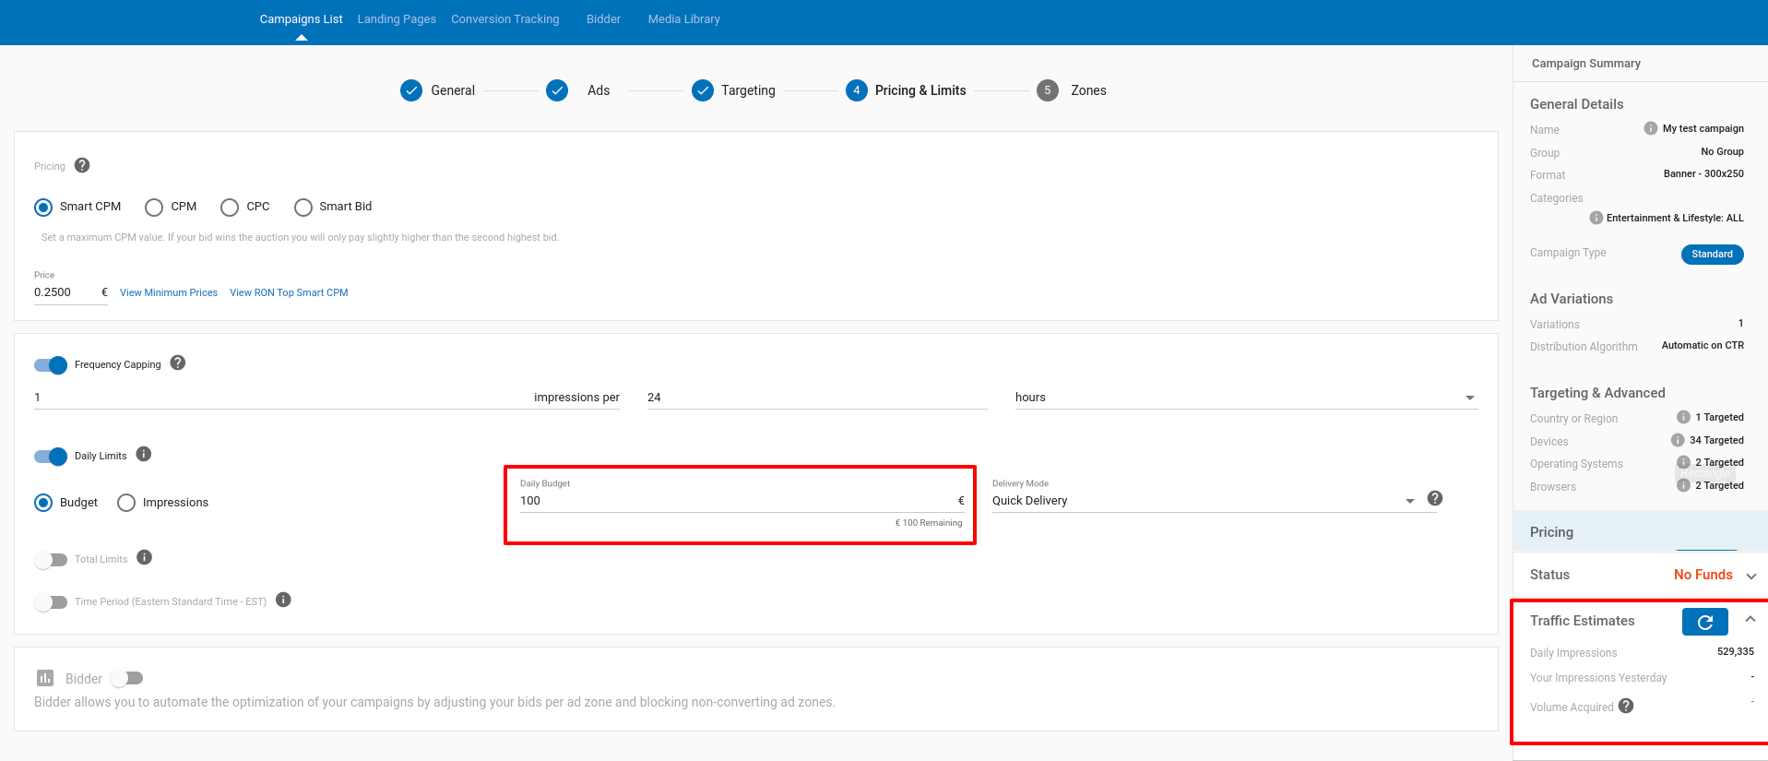Enable the Total Limits toggle
1768x761 pixels.
tap(51, 560)
